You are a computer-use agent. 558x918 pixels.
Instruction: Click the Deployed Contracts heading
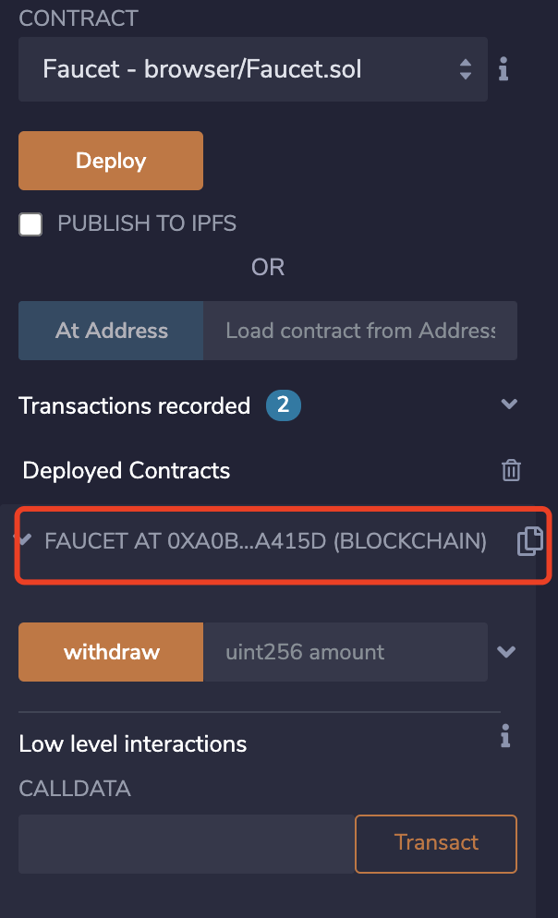coord(127,471)
